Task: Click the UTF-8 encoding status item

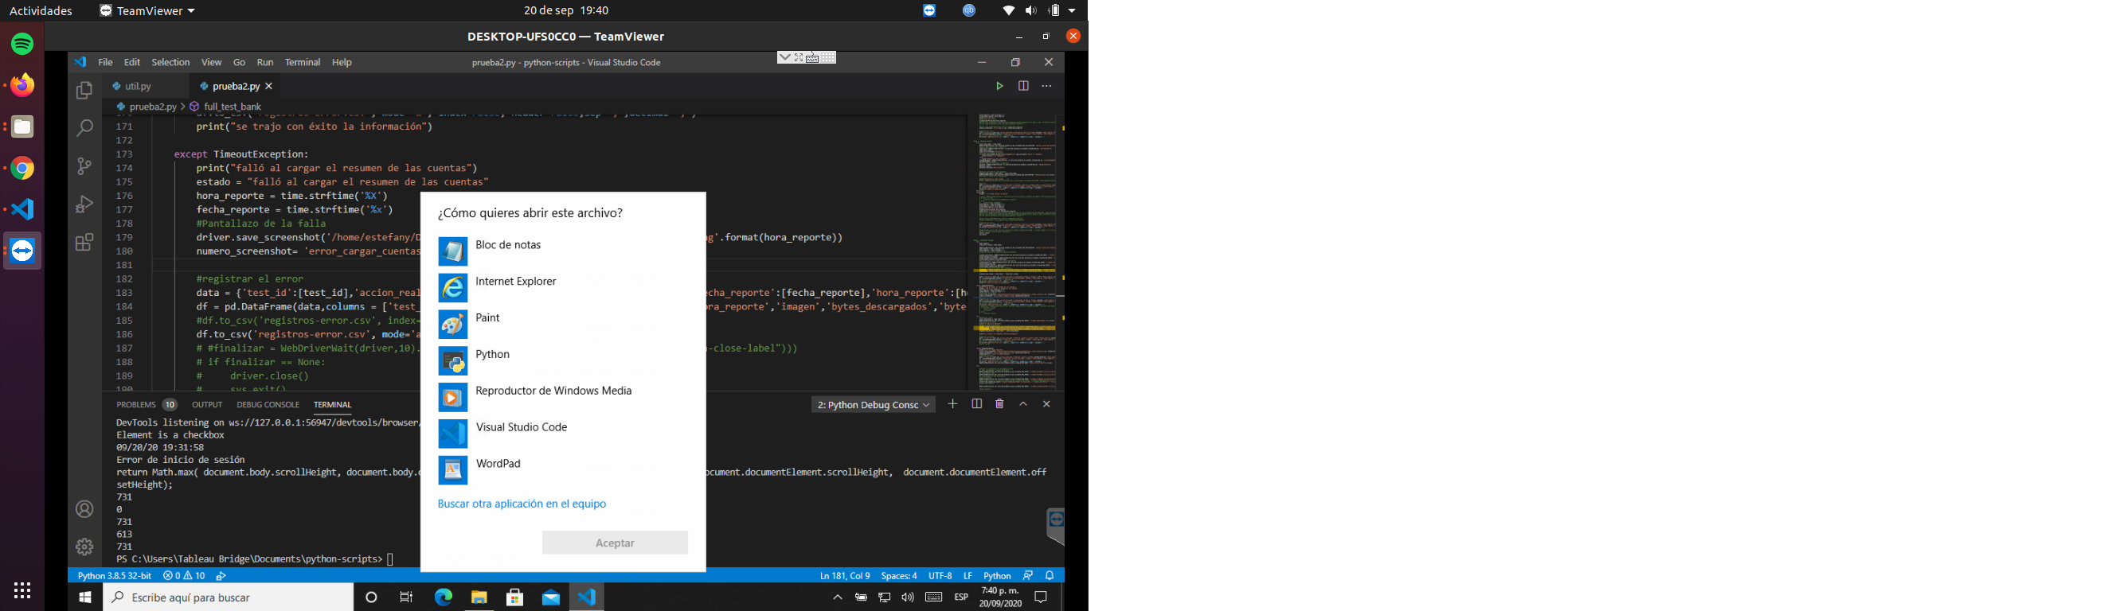Action: [940, 576]
